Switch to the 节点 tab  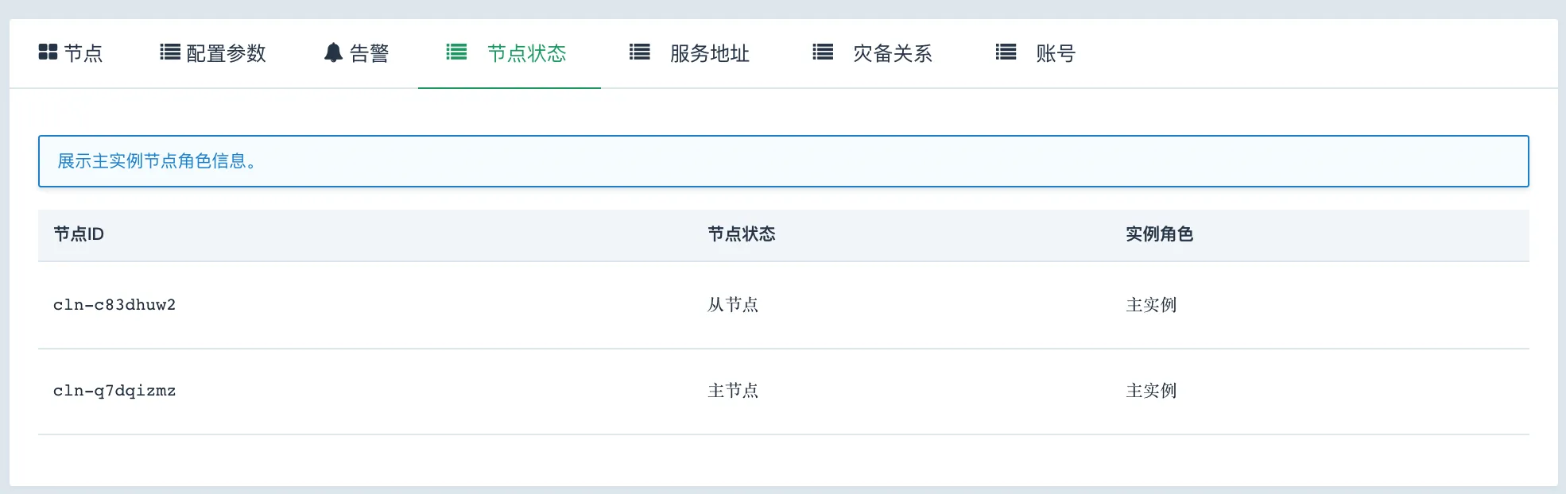[x=83, y=53]
